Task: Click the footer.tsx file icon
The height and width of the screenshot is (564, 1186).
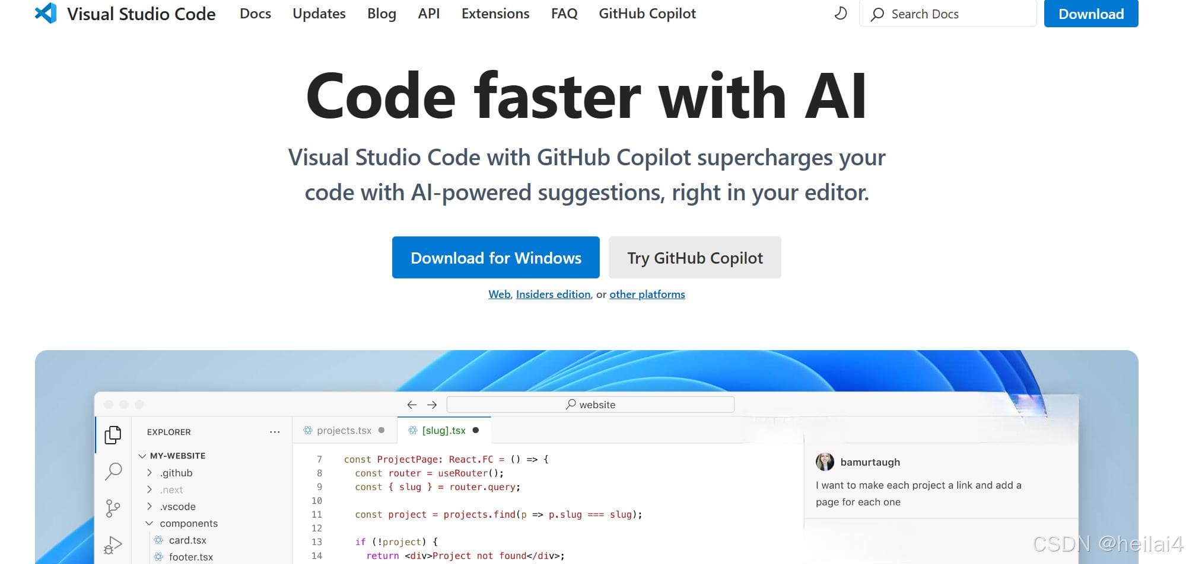Action: click(x=158, y=557)
